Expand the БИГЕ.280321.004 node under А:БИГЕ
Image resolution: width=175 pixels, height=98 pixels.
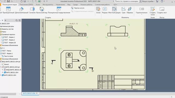click(x=2, y=72)
